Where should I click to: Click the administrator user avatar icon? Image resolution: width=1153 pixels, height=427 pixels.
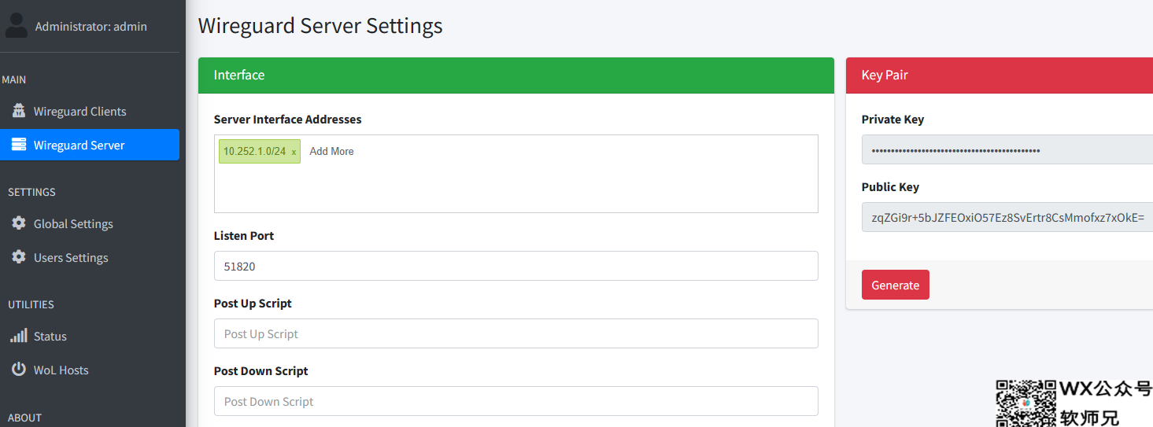pos(16,25)
